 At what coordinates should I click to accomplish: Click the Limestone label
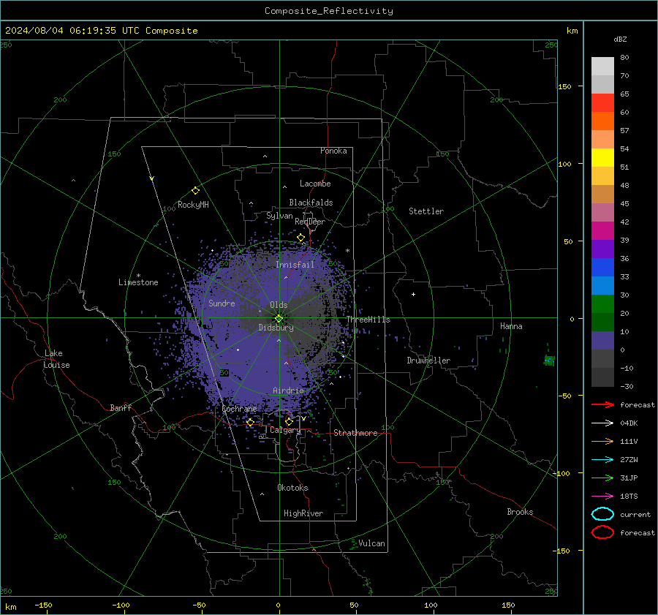138,282
